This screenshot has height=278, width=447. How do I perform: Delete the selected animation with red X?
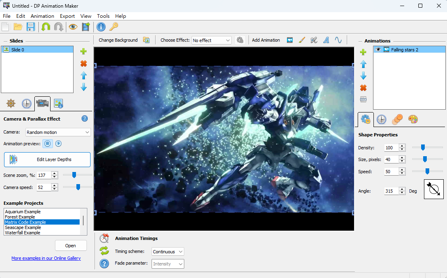click(363, 88)
